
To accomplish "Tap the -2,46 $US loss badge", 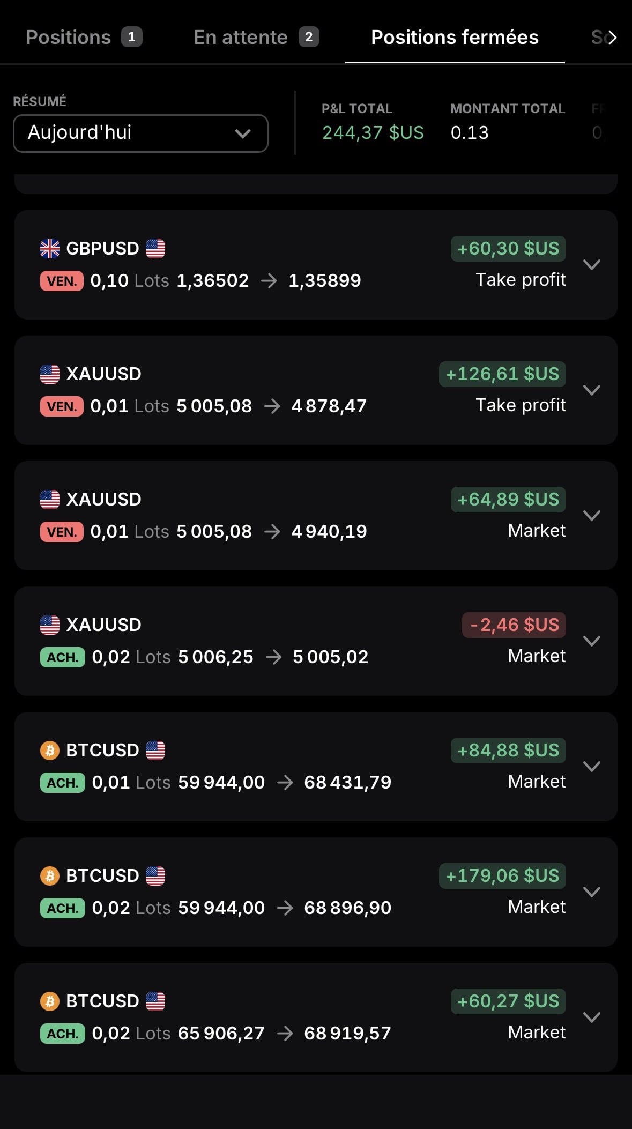I will [x=514, y=625].
